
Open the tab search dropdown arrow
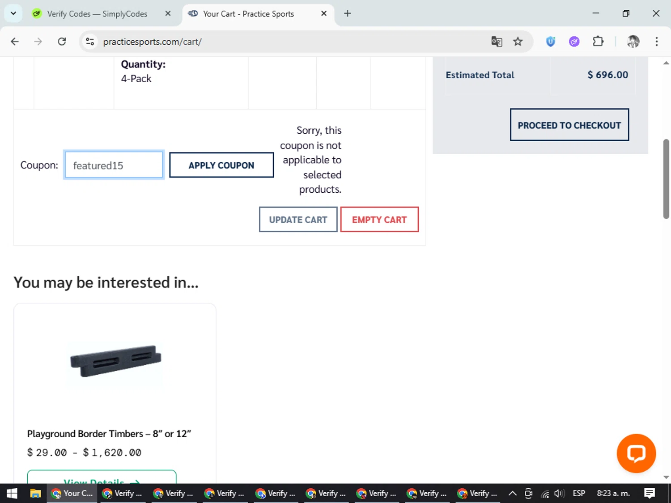coord(13,13)
